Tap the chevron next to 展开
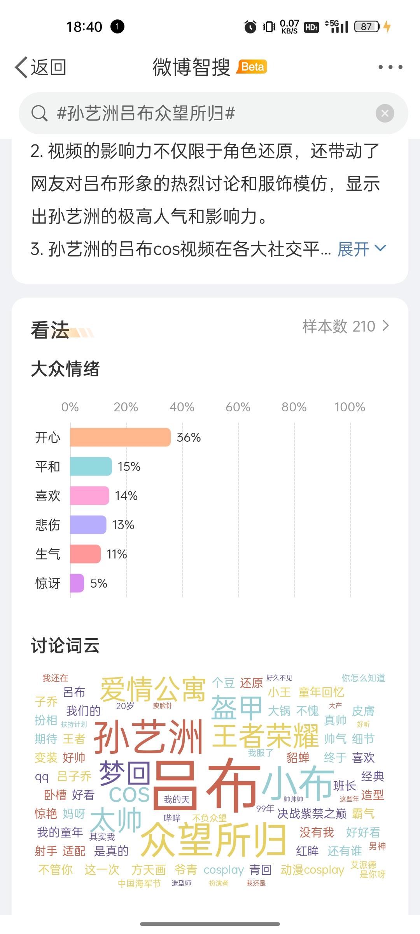 pyautogui.click(x=380, y=248)
